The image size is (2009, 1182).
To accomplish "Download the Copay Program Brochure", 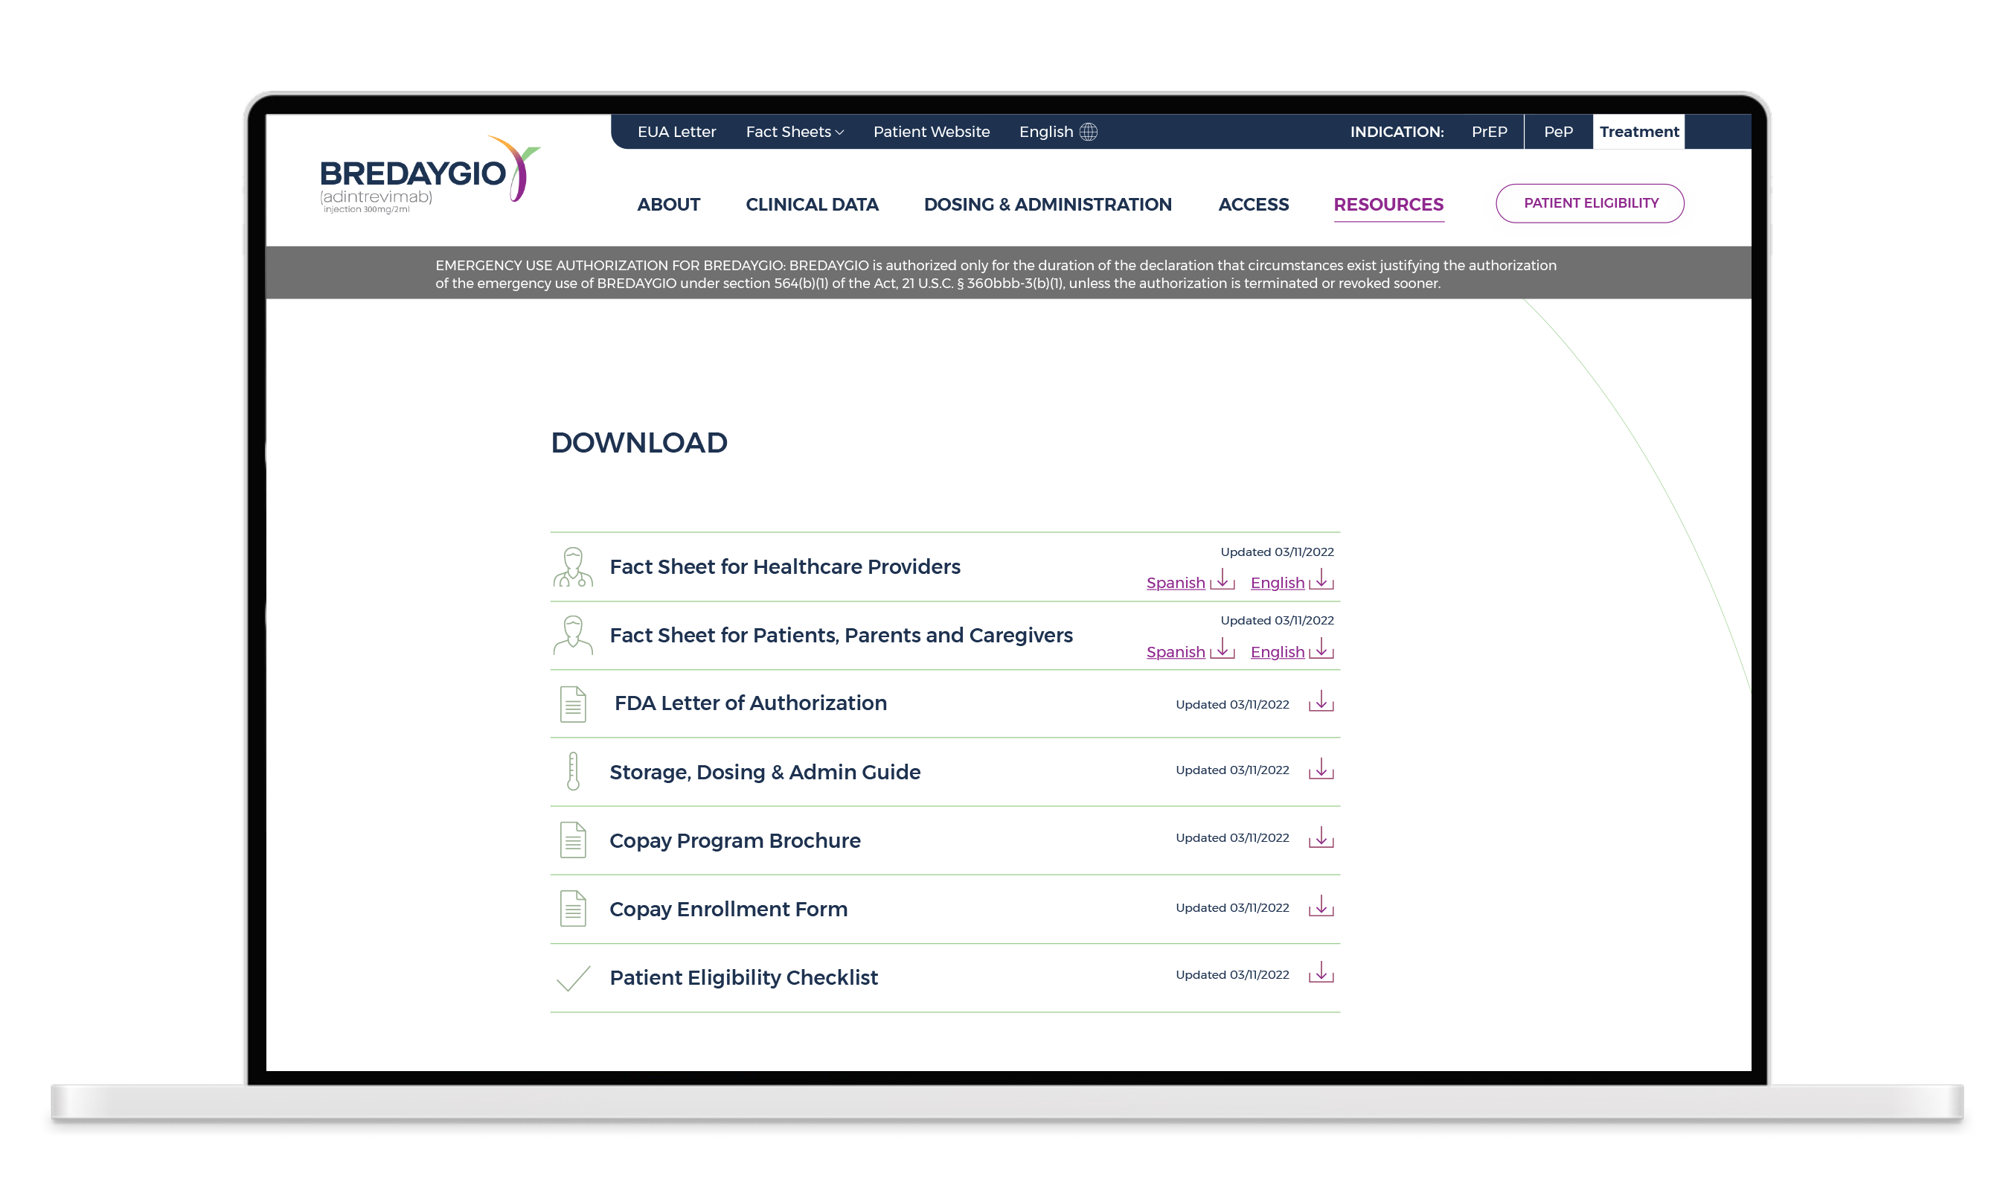I will 1320,837.
